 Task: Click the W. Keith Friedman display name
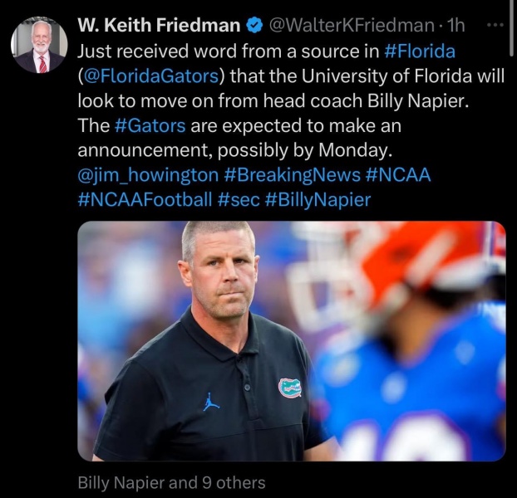159,27
